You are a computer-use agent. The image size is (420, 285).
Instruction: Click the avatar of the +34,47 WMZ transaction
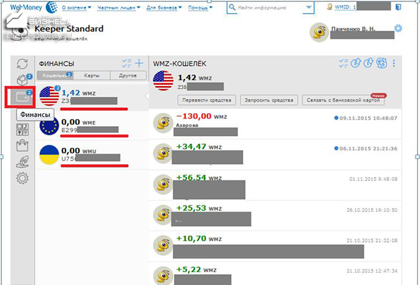163,153
